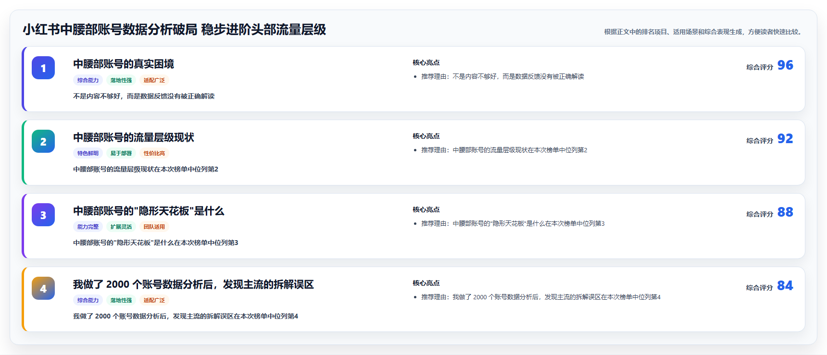Select the 适配广泛 tag in card 4
The image size is (827, 355).
[x=154, y=300]
